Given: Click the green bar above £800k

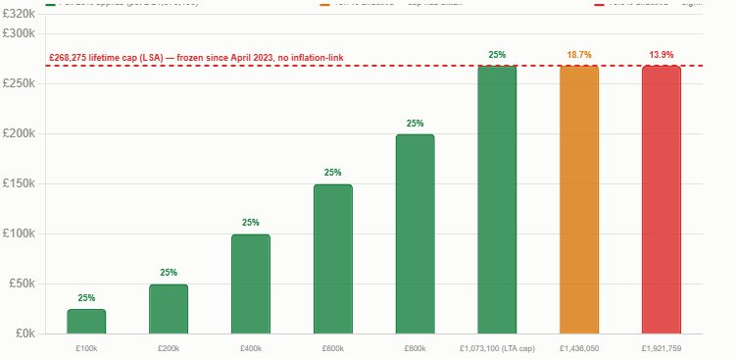Looking at the screenshot, I should (x=415, y=234).
